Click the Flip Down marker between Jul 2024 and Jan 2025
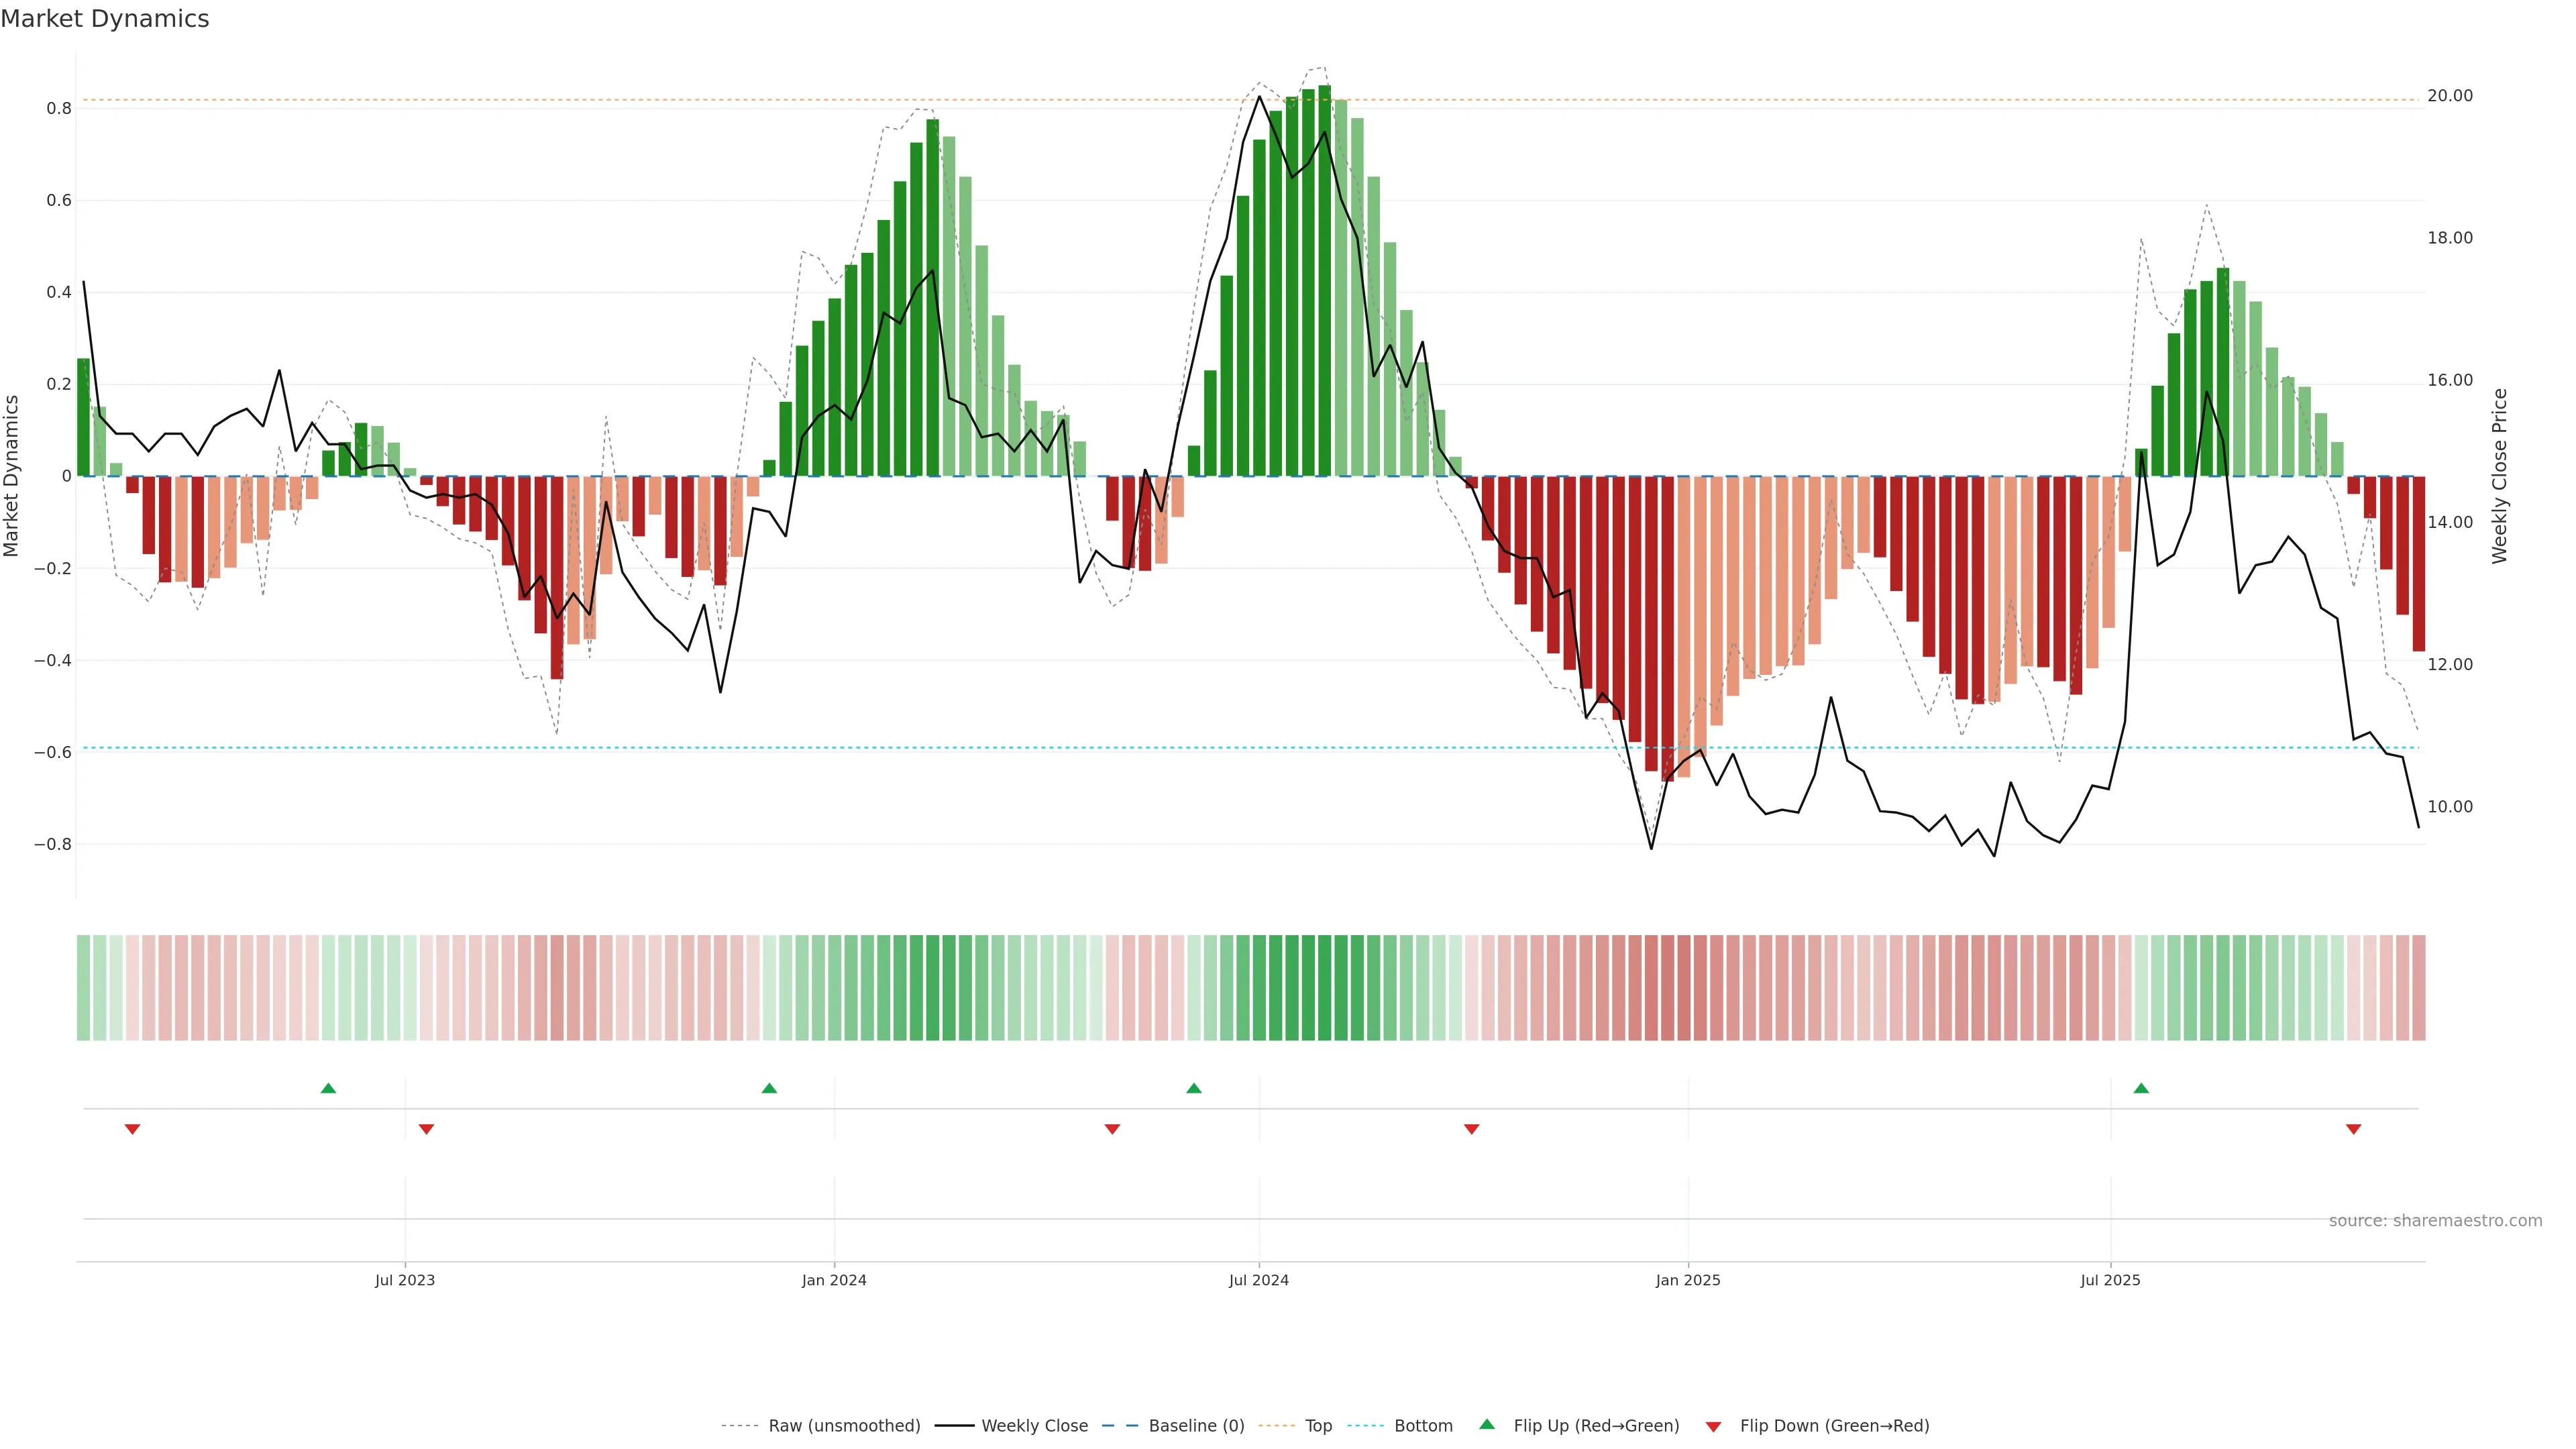The width and height of the screenshot is (2576, 1449). 1471,1129
